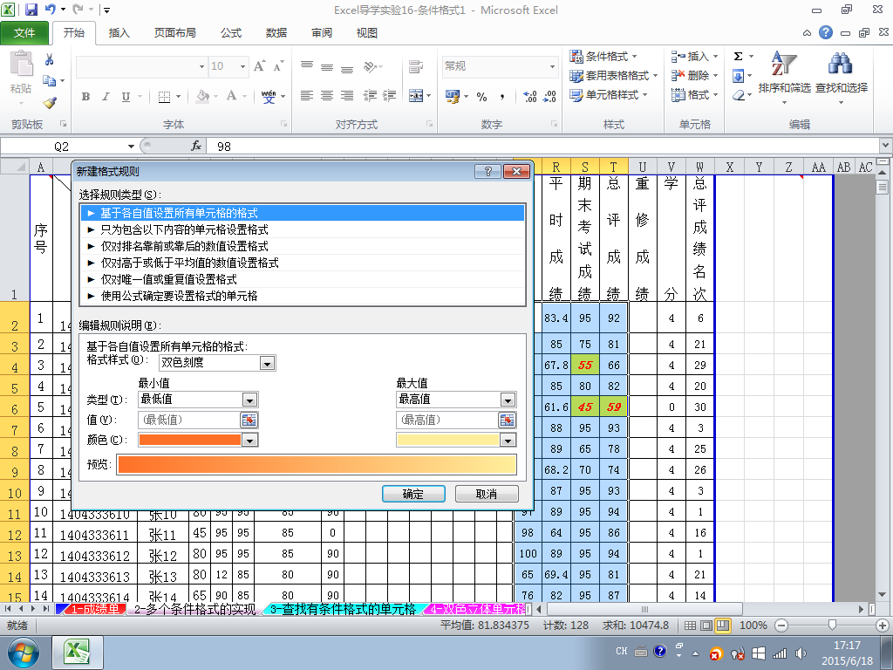Select rule type 只为包含以下内容的单元格设置格式
893x670 pixels.
(x=303, y=229)
